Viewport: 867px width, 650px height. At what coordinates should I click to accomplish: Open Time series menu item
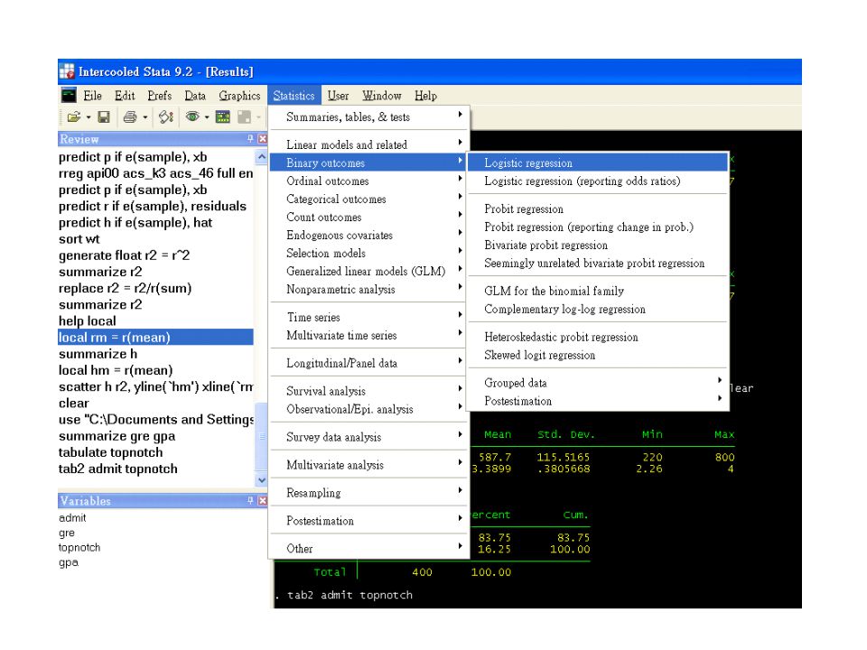[x=369, y=317]
